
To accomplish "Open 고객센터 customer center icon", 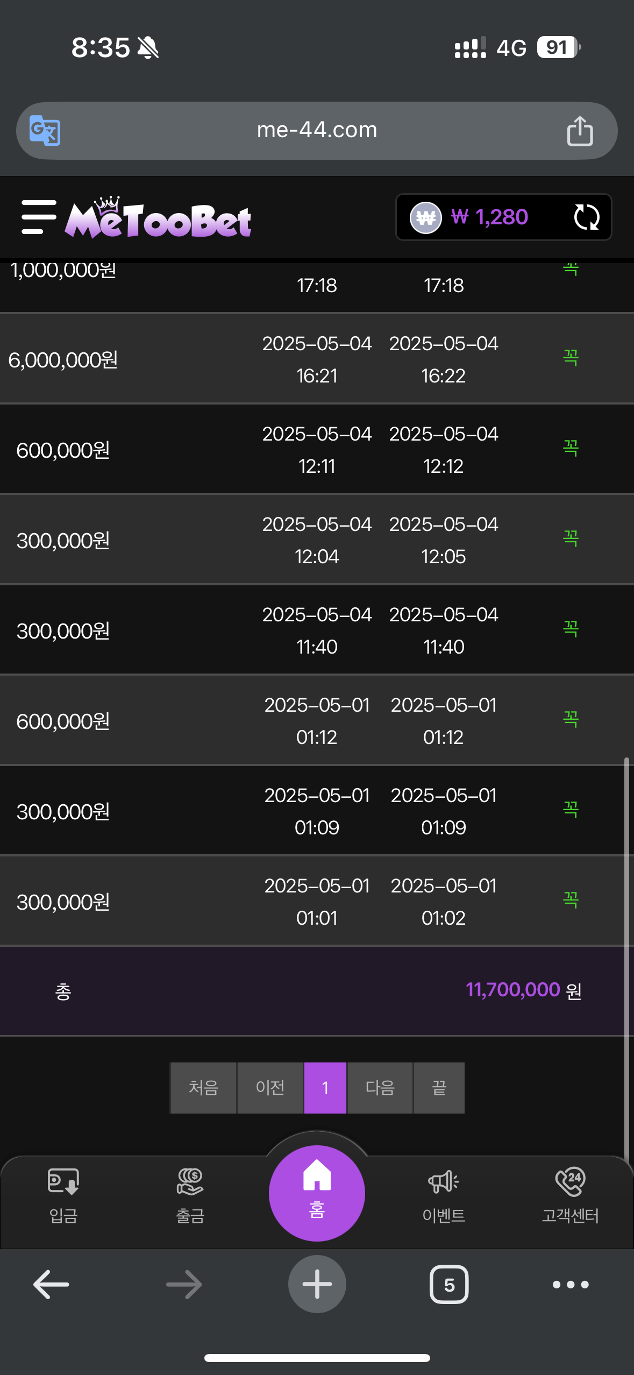I will 570,1196.
